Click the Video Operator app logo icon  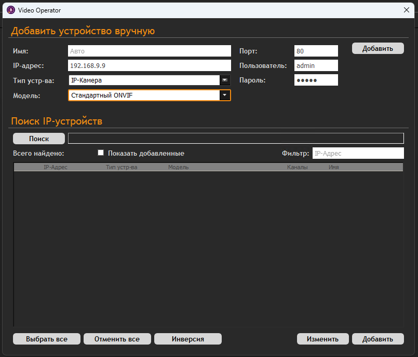(10, 10)
